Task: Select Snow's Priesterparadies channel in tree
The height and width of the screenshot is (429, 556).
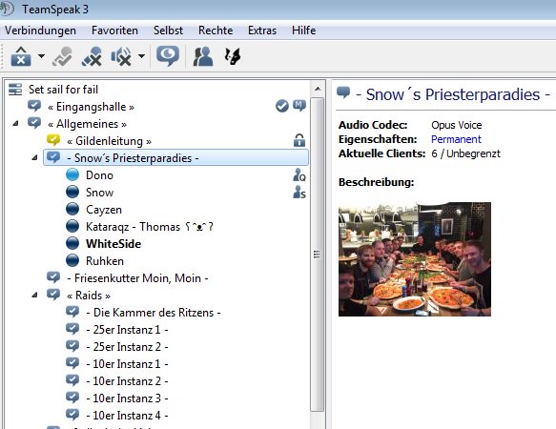Action: (x=175, y=157)
